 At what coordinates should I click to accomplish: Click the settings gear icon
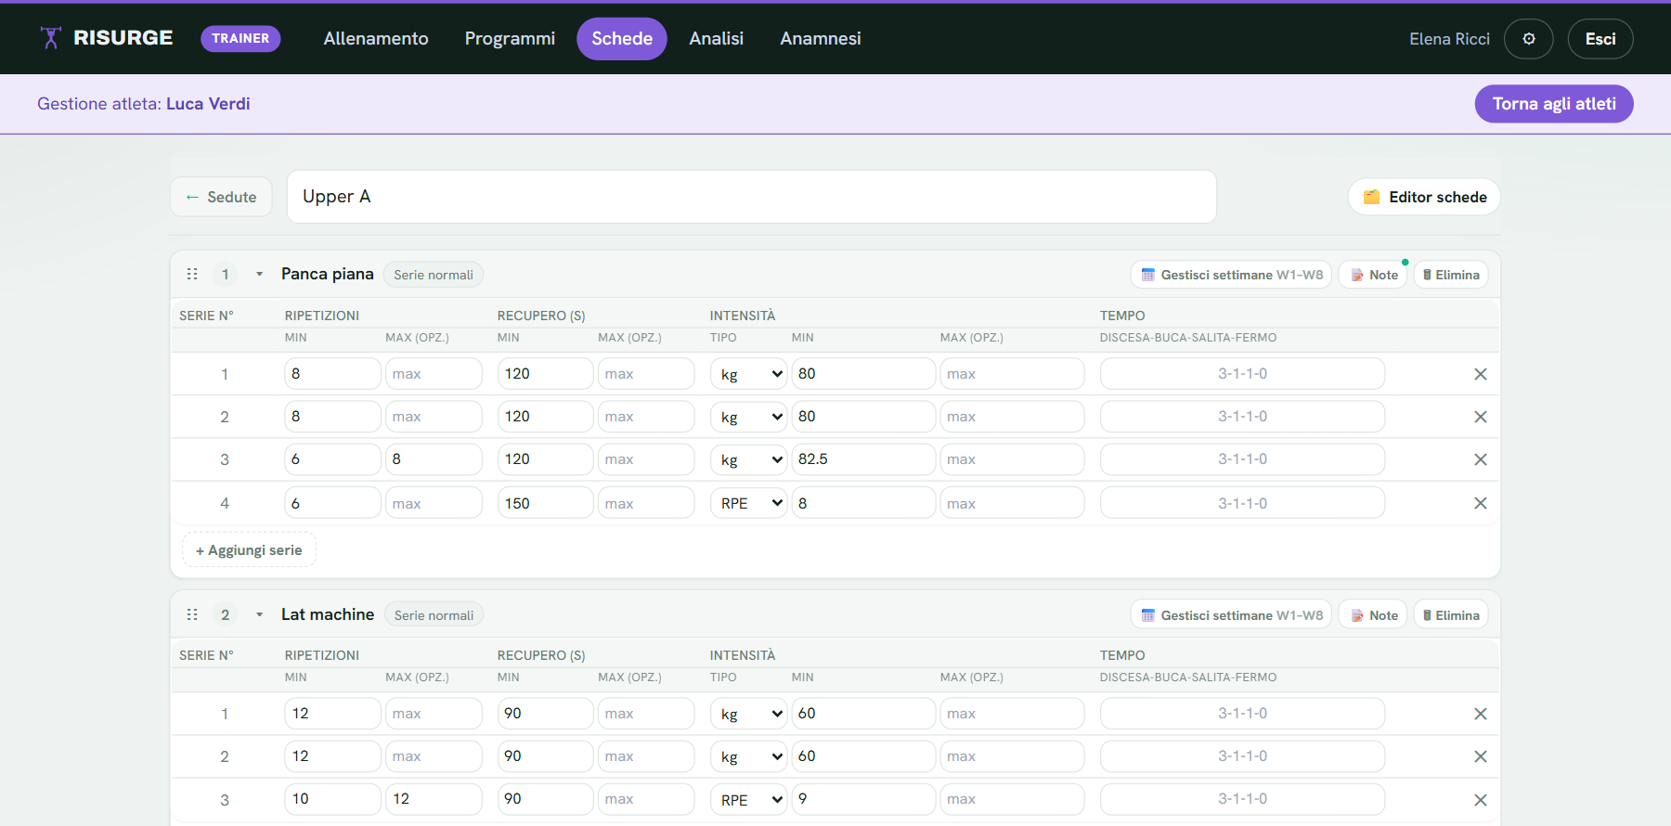1528,39
